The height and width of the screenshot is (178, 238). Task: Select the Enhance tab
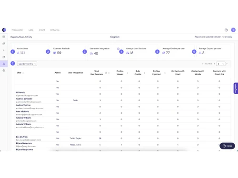(55, 30)
